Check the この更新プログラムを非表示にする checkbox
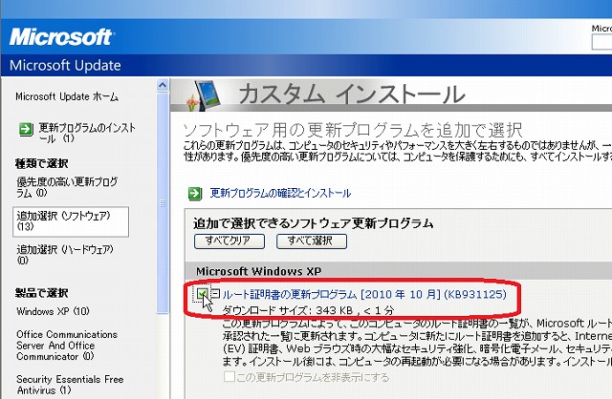Viewport: 612px width, 399px height. [229, 377]
